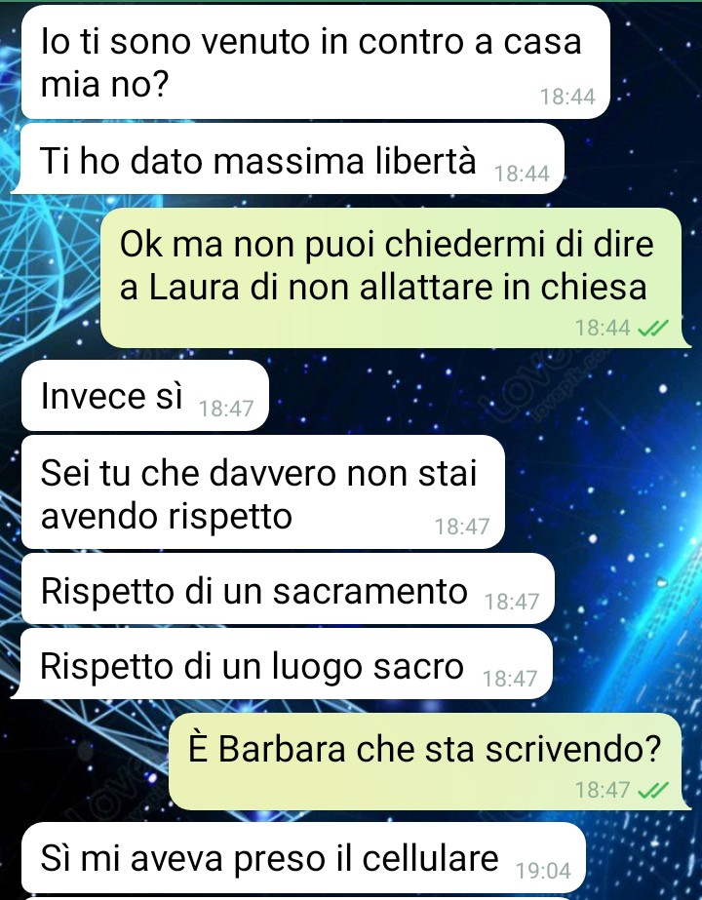Tap the message 'Io ti sono venuto in contro'
This screenshot has width=702, height=900.
[316, 62]
